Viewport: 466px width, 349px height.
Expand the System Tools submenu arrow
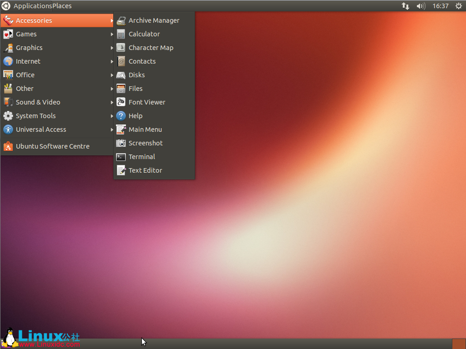[112, 116]
